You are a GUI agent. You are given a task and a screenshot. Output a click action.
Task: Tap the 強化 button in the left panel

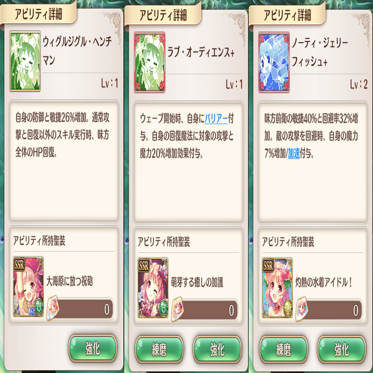coord(93,348)
